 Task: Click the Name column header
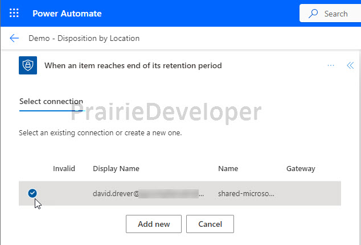(228, 168)
